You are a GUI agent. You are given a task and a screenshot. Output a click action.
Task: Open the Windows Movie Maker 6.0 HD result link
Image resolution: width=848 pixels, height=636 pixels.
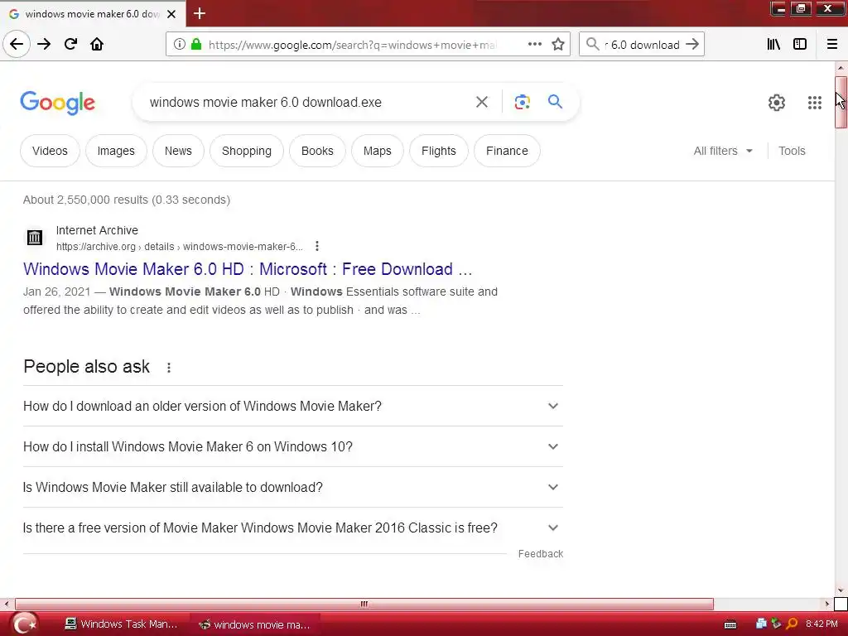pos(247,269)
